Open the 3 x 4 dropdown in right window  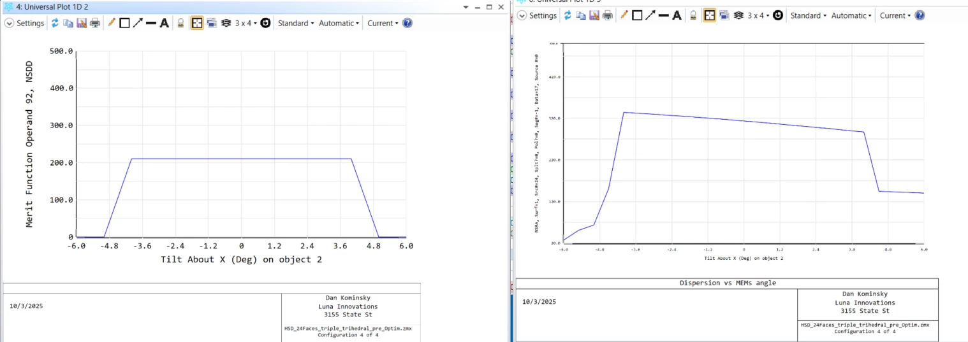click(x=759, y=15)
